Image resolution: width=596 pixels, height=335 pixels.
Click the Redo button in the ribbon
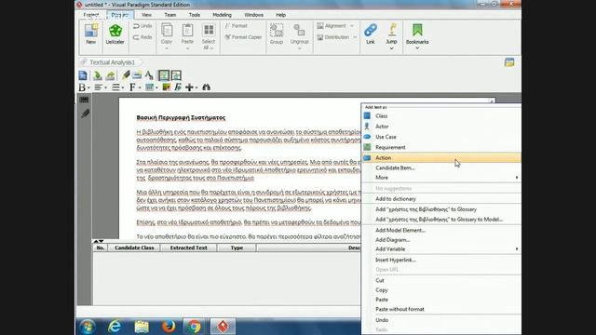click(142, 37)
